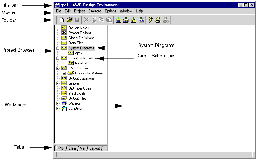Click the Optimizer Goals icon
Viewport: 257px width, 165px height.
[64, 88]
